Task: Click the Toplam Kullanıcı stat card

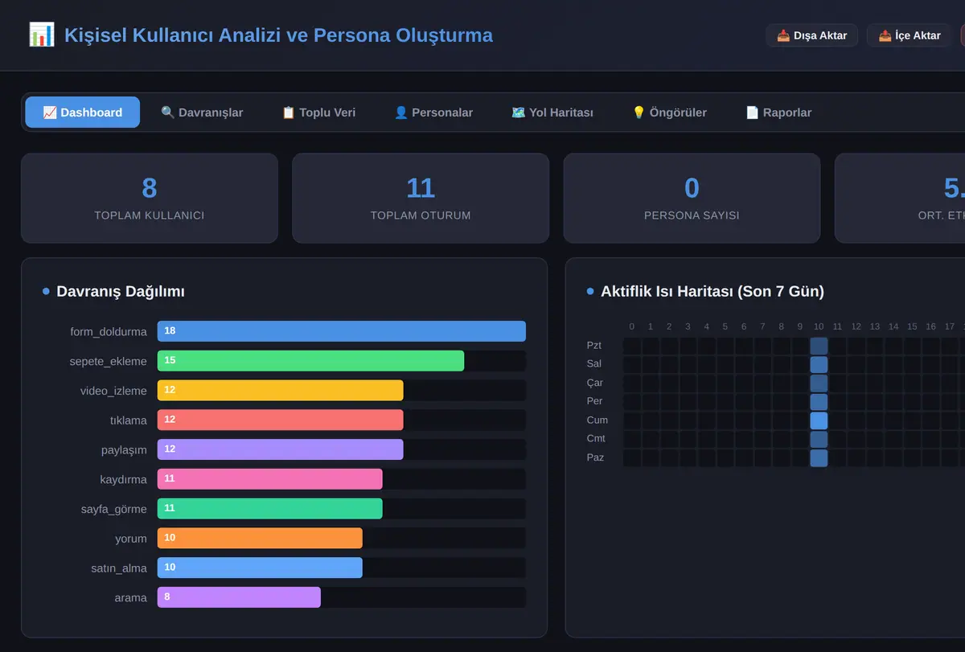Action: tap(150, 199)
